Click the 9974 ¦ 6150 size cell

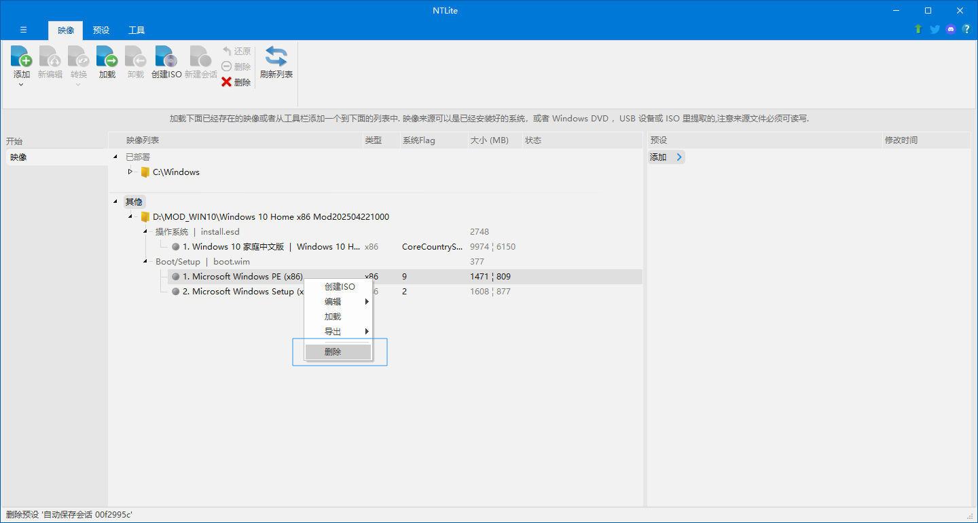492,247
